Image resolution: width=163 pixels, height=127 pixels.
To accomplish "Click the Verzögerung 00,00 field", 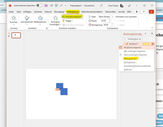I will [x=107, y=25].
